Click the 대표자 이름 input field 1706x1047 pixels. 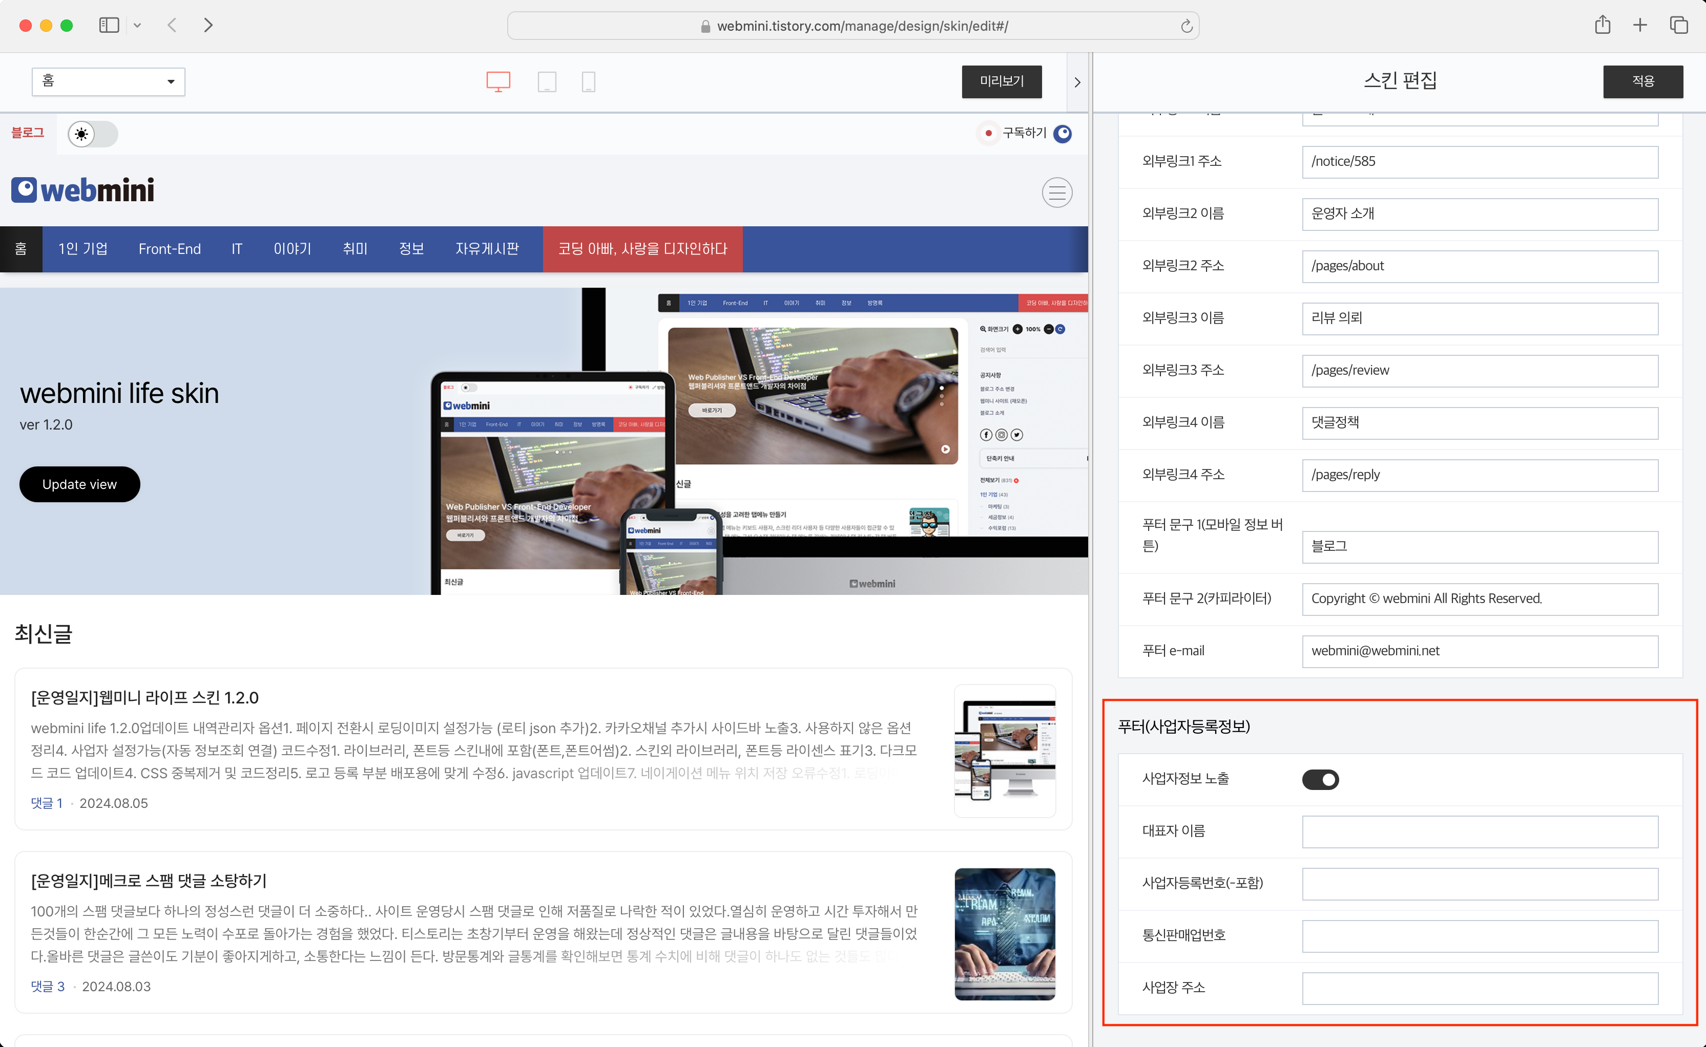[1480, 831]
